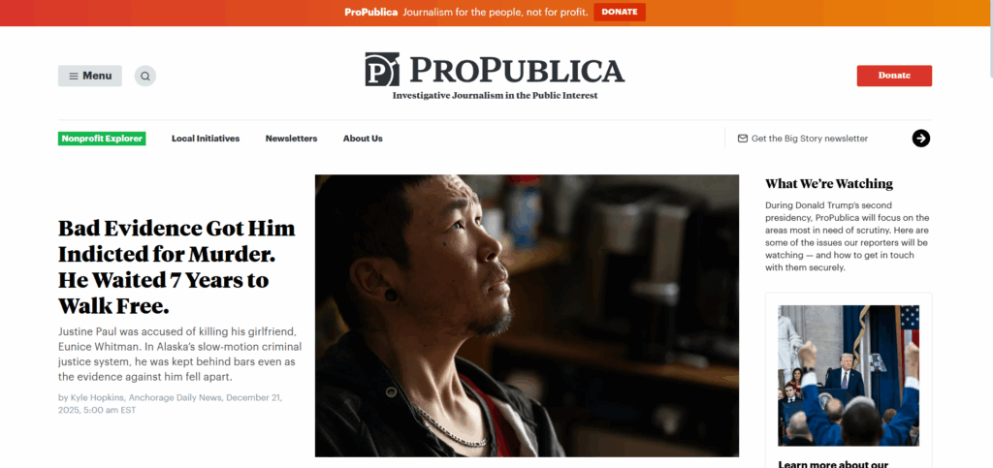Image resolution: width=993 pixels, height=468 pixels.
Task: Click the Kyle Hopkins author byline
Action: (x=95, y=398)
